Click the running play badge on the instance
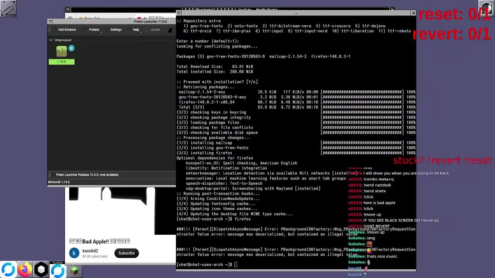Image resolution: width=495 pixels, height=278 pixels. pos(71,48)
